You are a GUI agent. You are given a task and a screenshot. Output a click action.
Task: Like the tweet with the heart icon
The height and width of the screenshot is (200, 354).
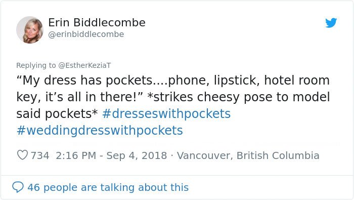(x=22, y=155)
